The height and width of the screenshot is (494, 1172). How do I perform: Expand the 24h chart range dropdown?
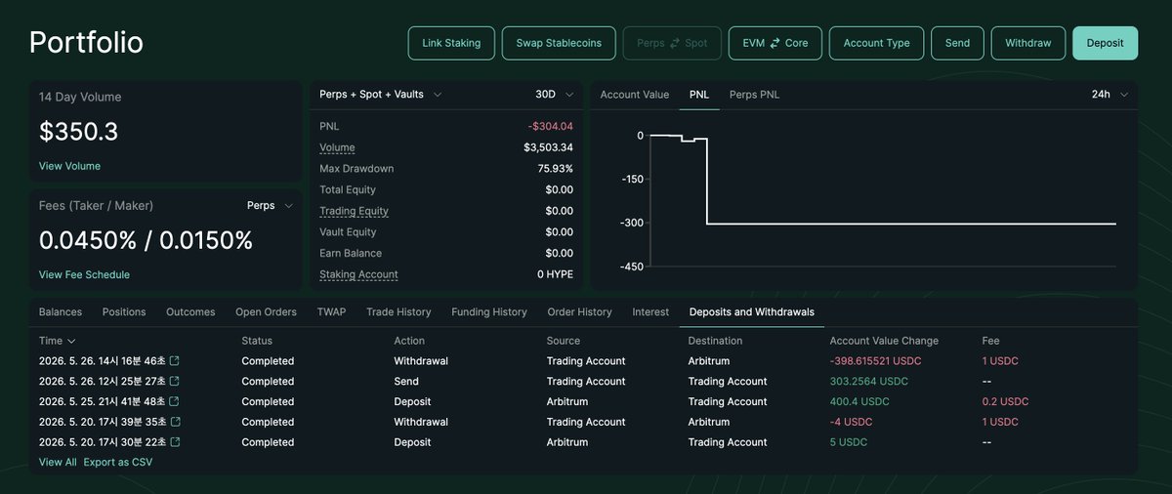tap(1110, 95)
